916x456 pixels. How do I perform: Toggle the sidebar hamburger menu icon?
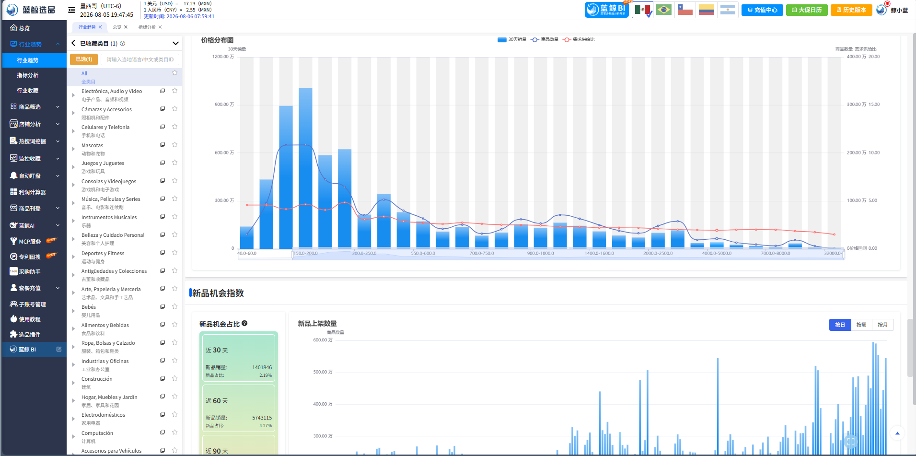click(x=72, y=10)
